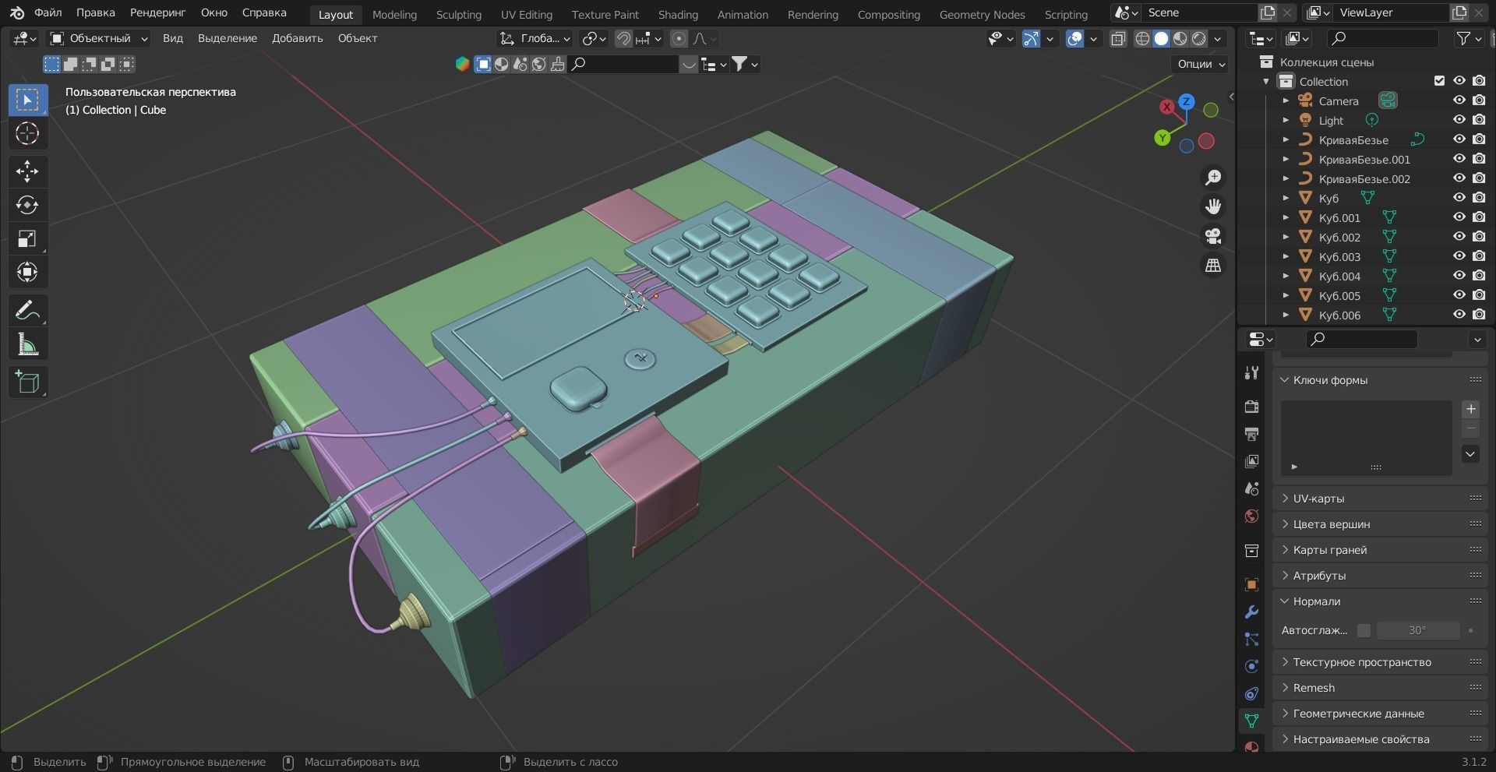Open the Render properties tab
Image resolution: width=1496 pixels, height=772 pixels.
[1251, 407]
